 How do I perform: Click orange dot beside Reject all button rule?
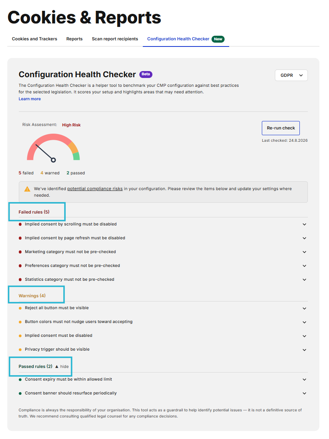(x=20, y=308)
